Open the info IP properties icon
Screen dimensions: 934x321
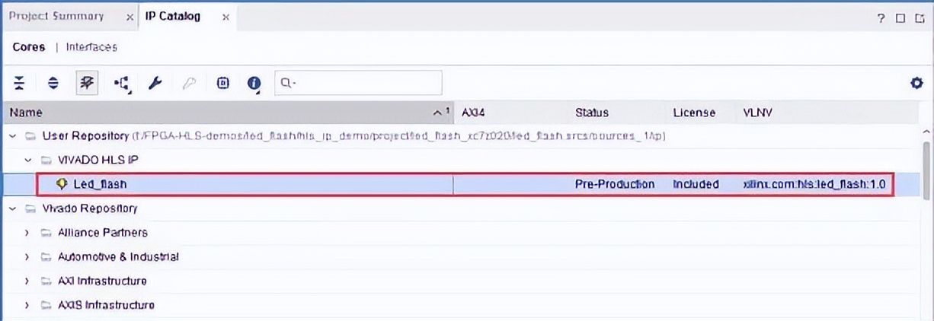(x=254, y=84)
